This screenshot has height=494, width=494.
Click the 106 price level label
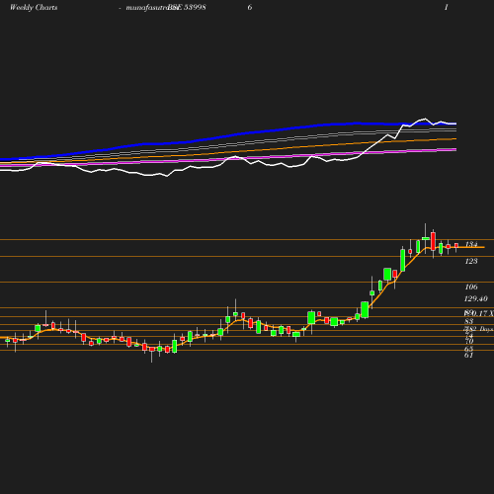coord(471,287)
